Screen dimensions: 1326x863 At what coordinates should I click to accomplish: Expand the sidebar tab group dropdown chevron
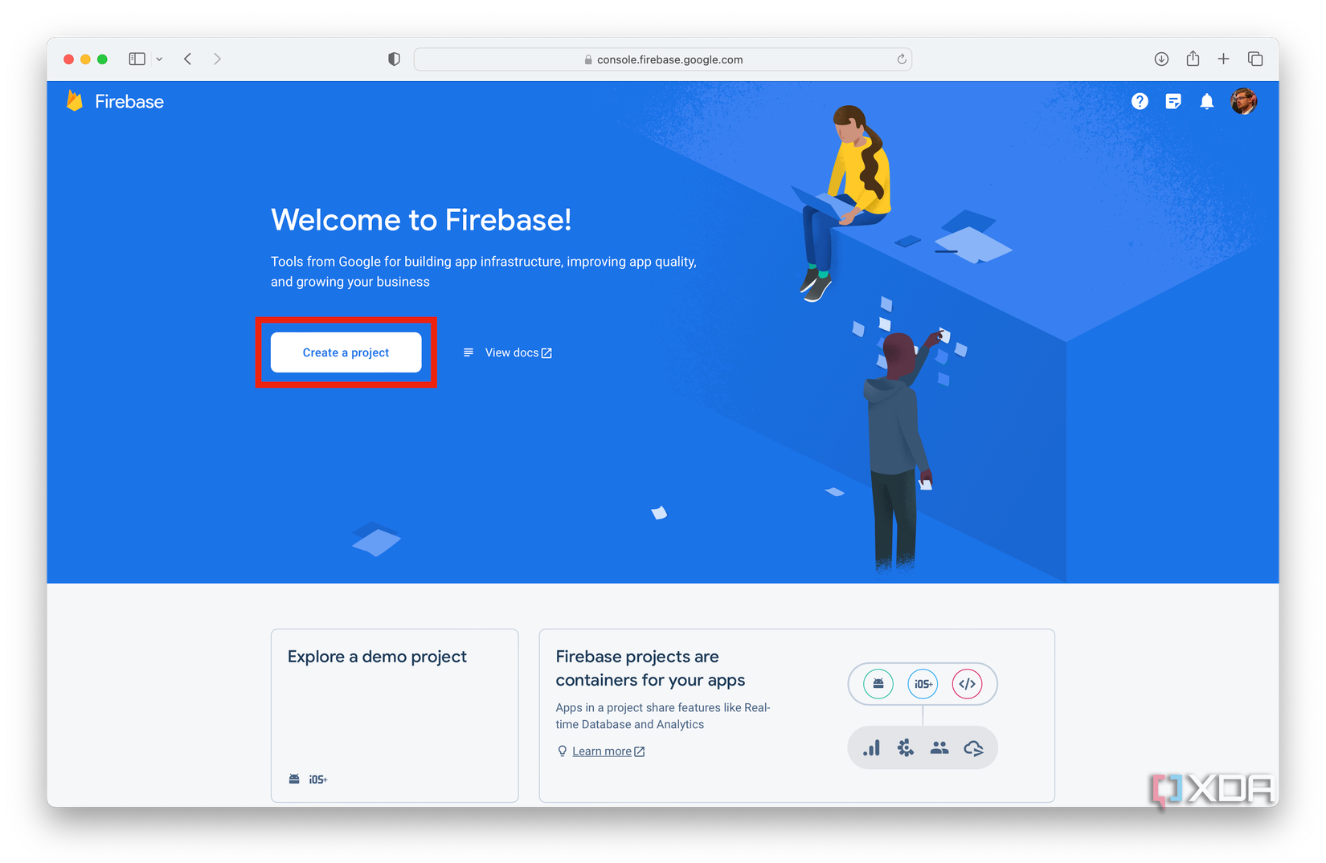click(159, 59)
